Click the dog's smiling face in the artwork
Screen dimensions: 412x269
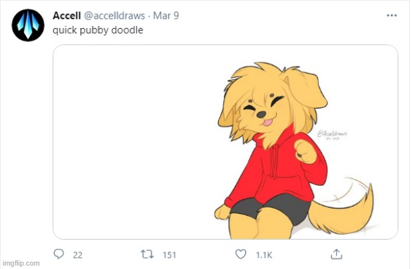point(263,110)
